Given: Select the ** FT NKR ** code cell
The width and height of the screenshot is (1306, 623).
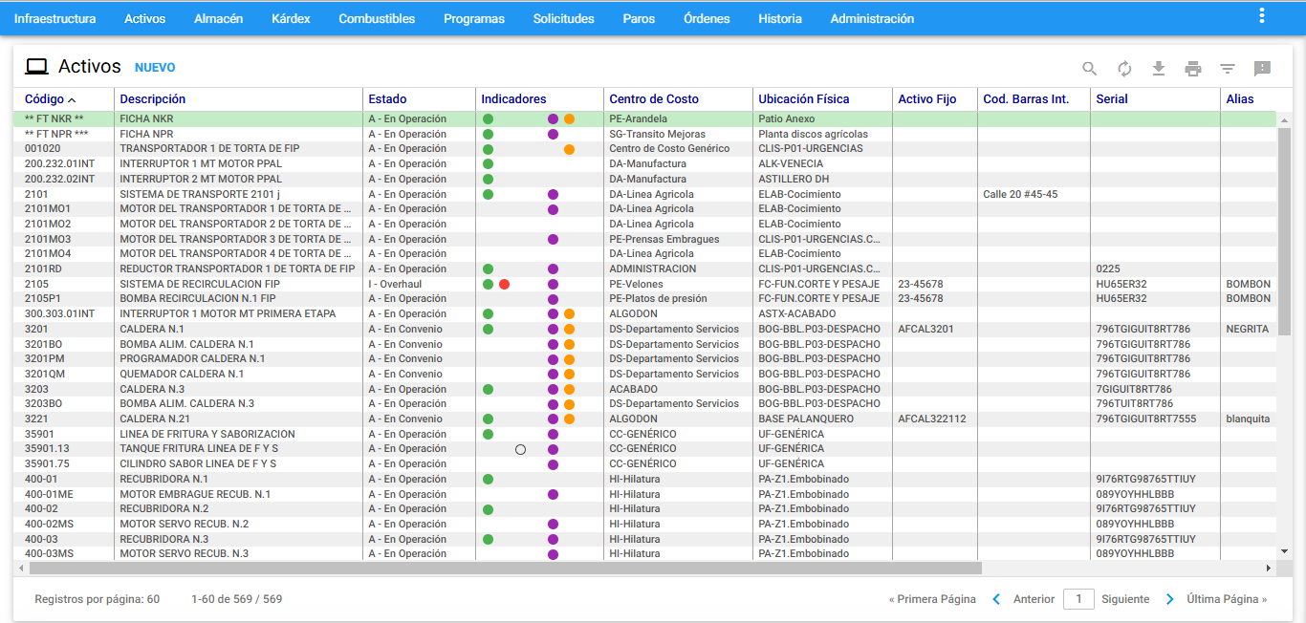Looking at the screenshot, I should [54, 119].
